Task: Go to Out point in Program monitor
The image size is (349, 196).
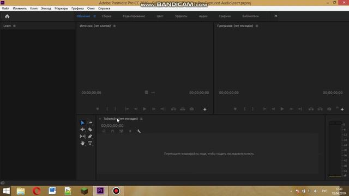Action: pyautogui.click(x=300, y=109)
